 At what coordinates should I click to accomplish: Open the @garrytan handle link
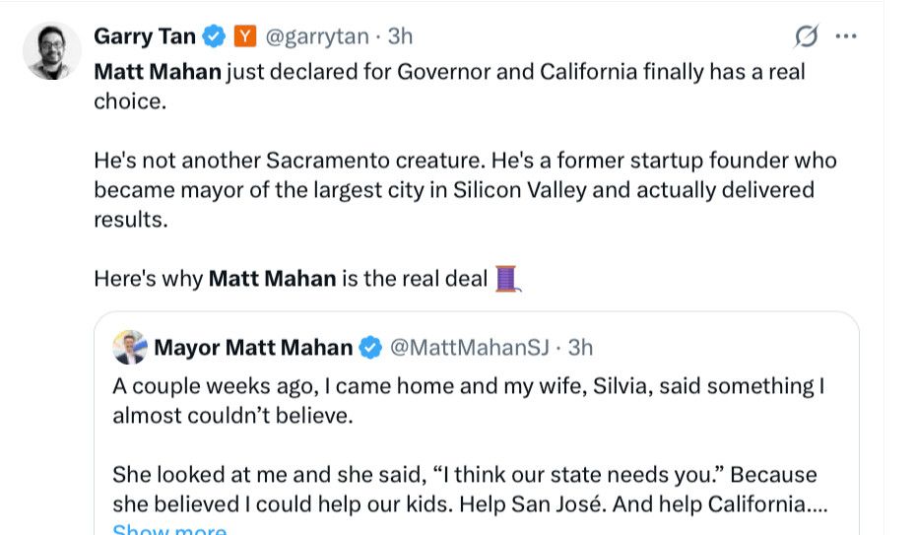pyautogui.click(x=318, y=37)
